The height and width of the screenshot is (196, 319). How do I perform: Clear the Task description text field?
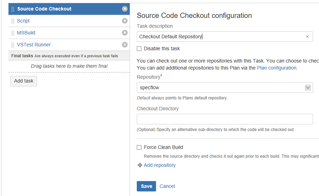(307, 37)
